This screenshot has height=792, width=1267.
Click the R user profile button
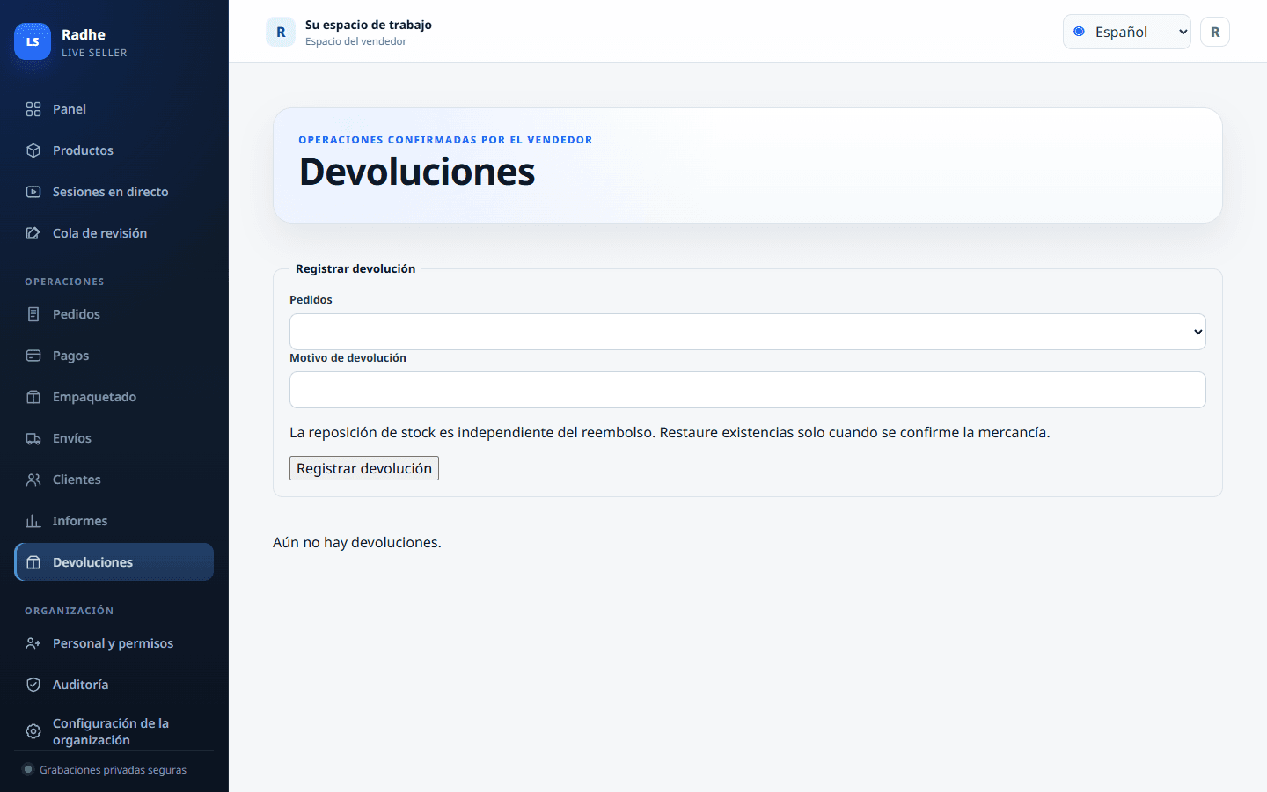pyautogui.click(x=1215, y=32)
